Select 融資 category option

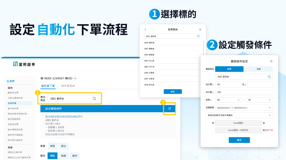pyautogui.click(x=64, y=156)
